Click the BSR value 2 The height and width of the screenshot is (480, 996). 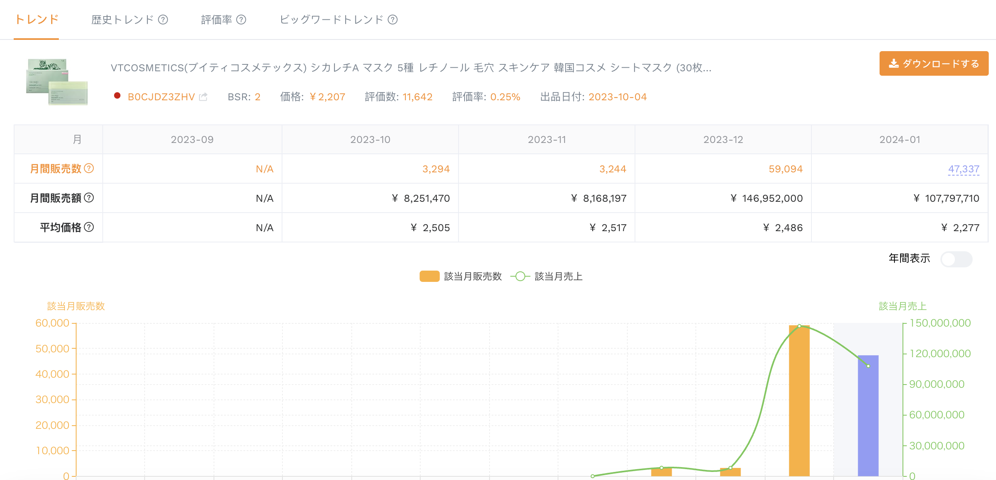tap(257, 97)
